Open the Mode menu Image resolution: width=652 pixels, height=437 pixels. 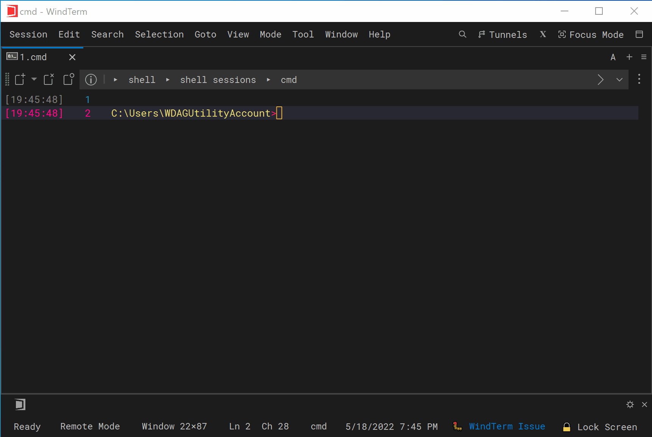click(x=271, y=34)
